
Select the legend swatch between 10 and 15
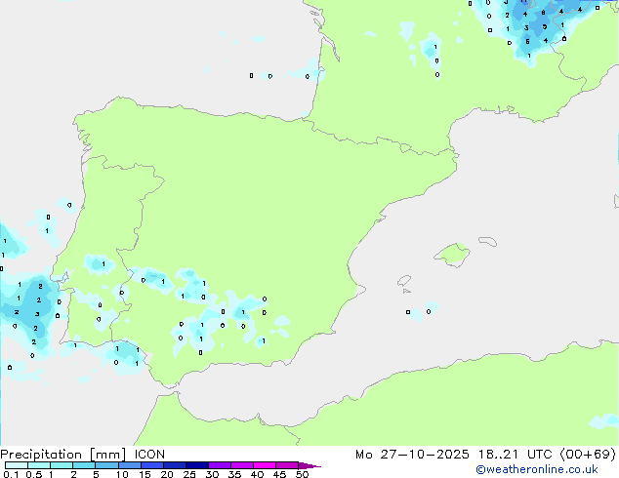click(131, 466)
